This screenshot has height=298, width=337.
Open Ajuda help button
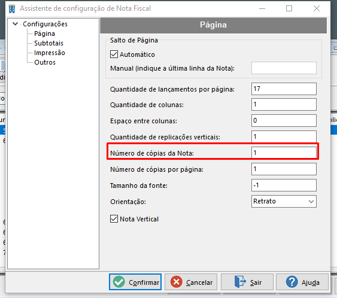(302, 282)
